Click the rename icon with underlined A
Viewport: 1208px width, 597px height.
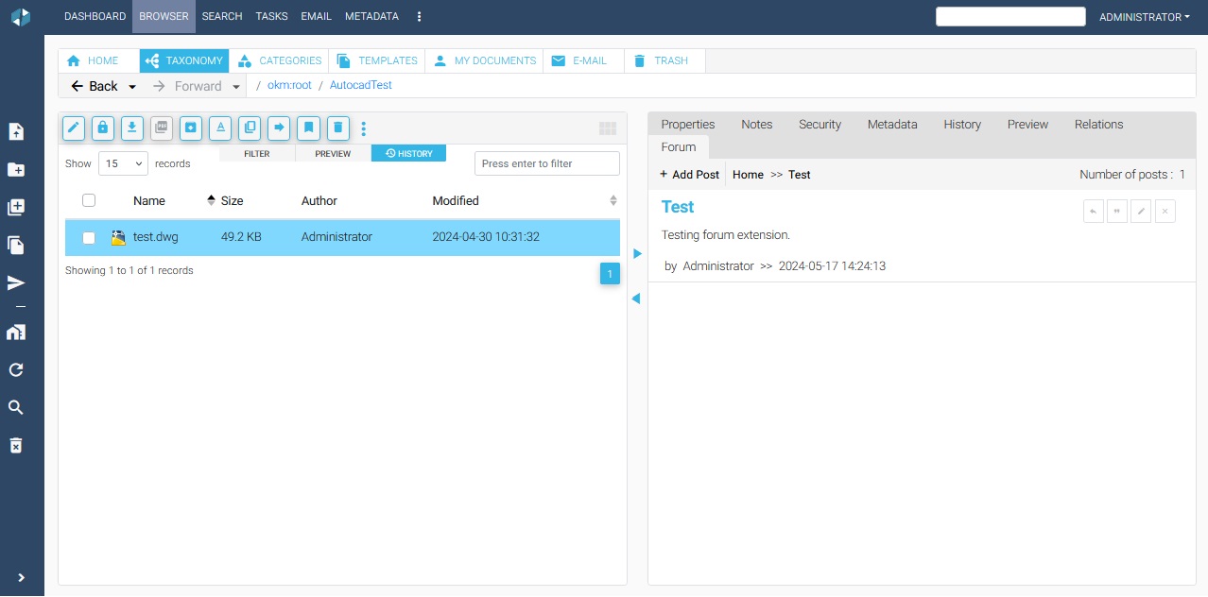click(220, 128)
